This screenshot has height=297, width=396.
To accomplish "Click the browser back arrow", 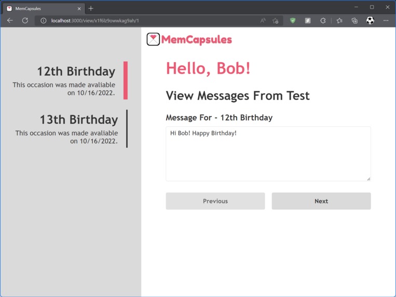I will click(10, 20).
